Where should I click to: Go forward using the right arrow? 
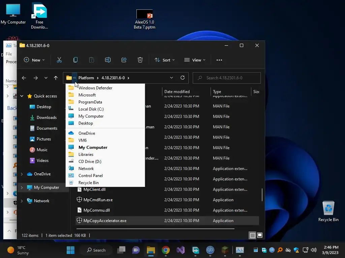point(35,78)
